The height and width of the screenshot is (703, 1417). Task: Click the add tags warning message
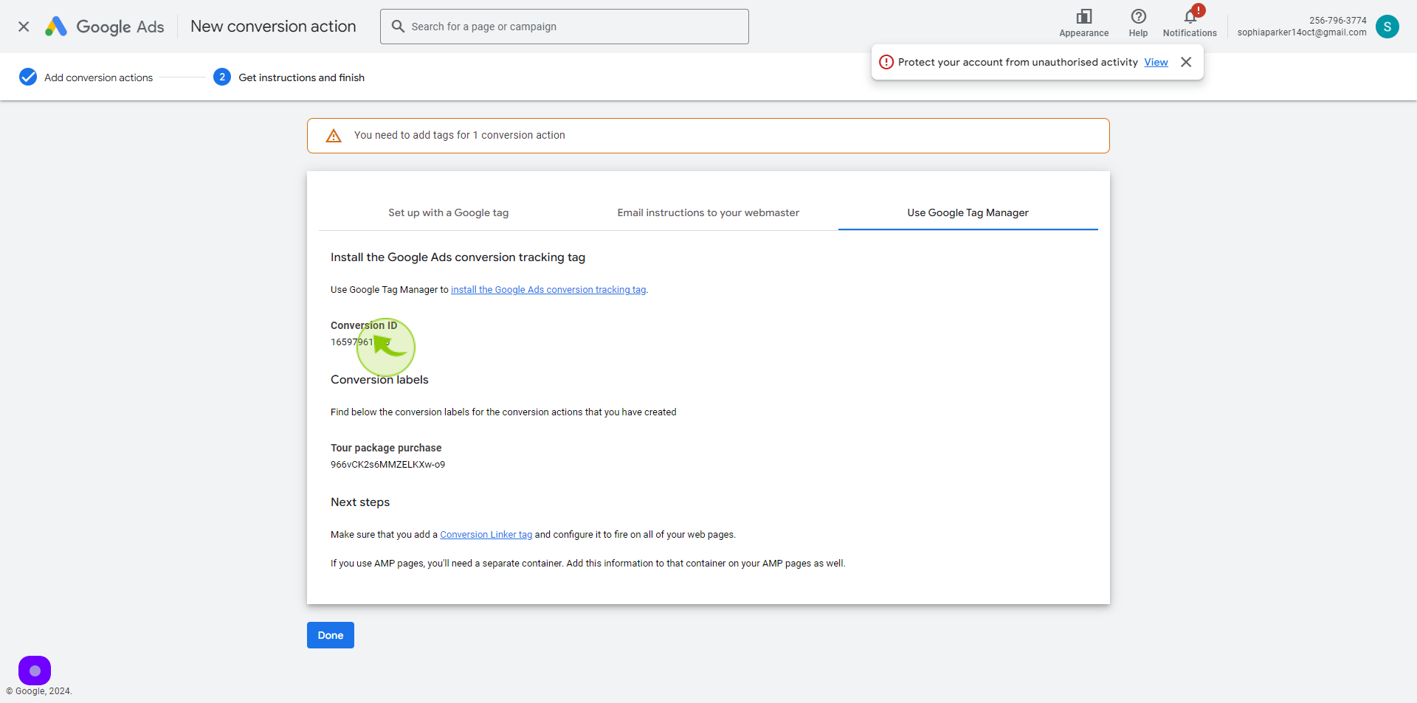coord(460,135)
